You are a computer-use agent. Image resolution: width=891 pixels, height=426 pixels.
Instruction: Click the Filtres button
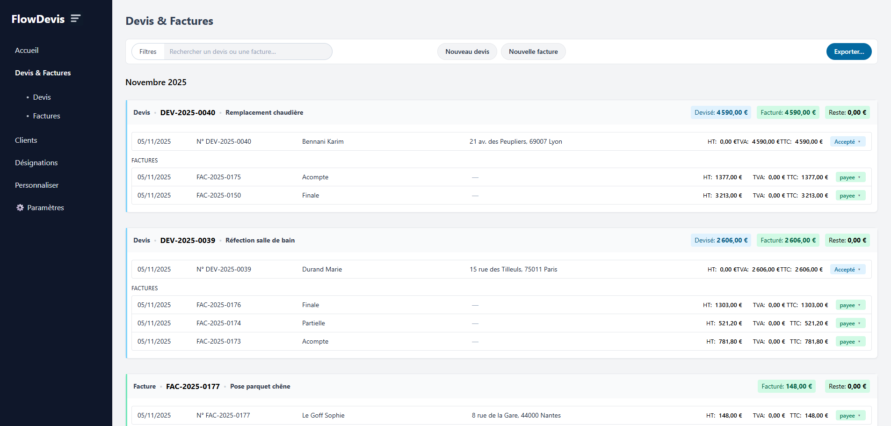click(148, 51)
